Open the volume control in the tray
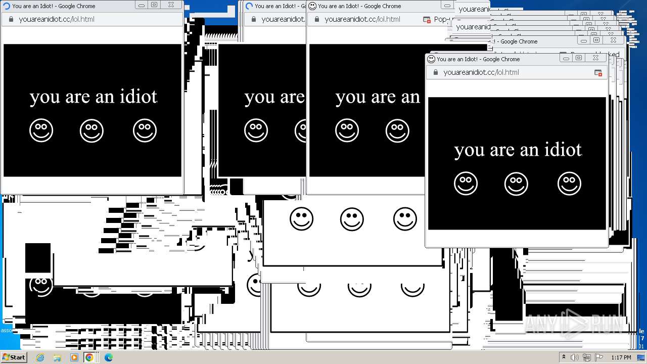 (575, 357)
